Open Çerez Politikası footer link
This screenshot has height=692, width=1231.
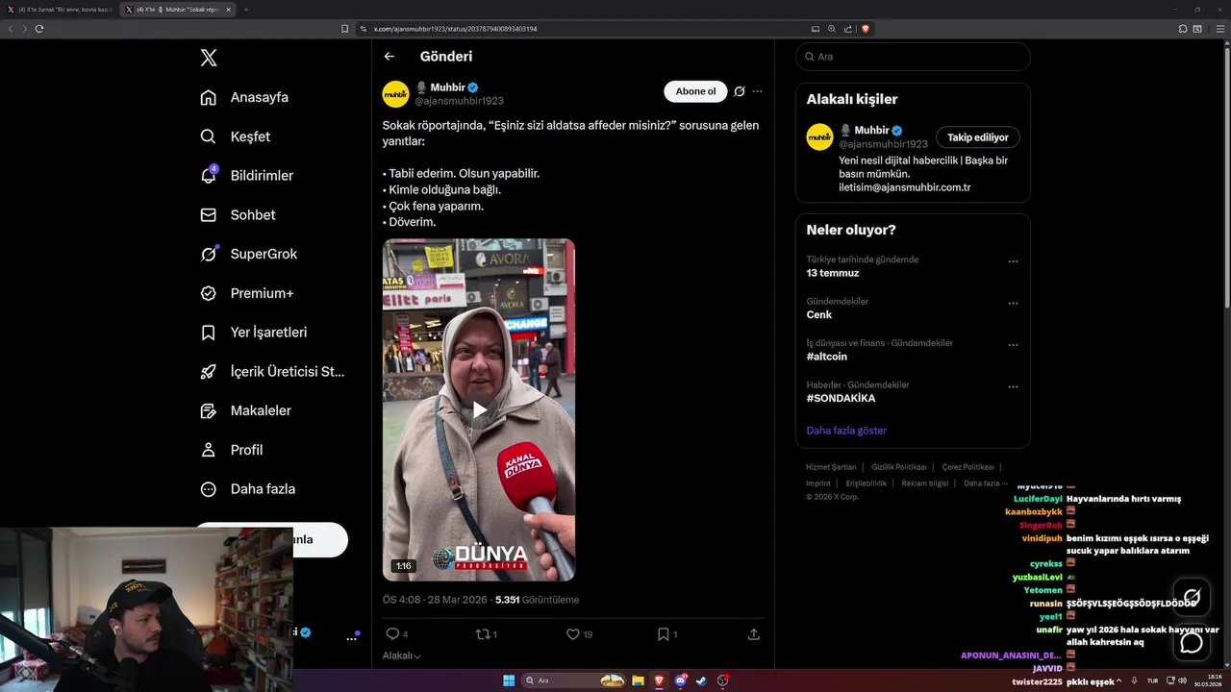pyautogui.click(x=967, y=467)
